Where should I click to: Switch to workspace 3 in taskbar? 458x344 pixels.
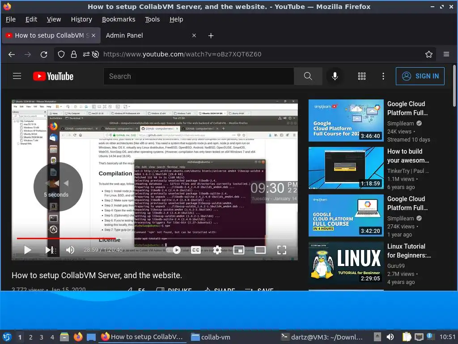tap(41, 337)
